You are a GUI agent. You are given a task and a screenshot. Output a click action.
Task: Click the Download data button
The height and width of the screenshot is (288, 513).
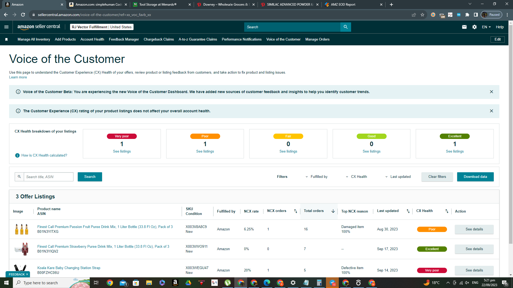click(x=475, y=177)
